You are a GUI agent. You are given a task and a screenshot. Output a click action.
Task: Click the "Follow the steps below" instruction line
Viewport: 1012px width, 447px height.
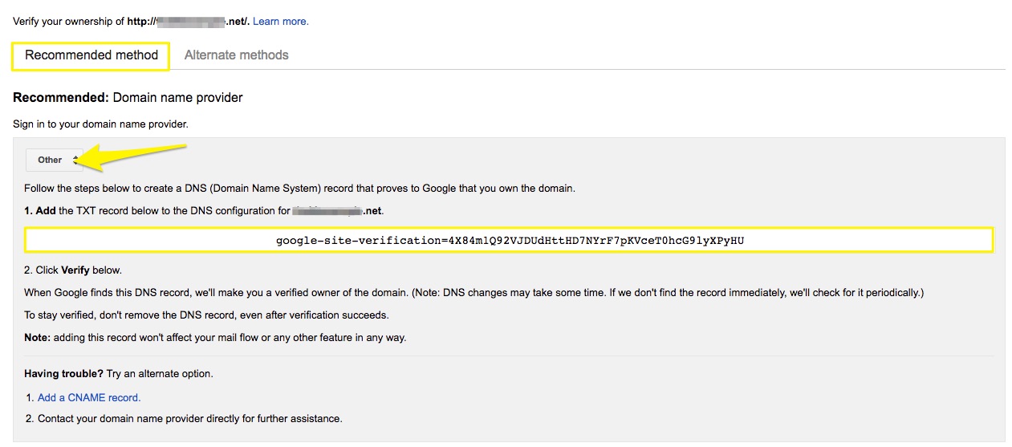click(x=299, y=189)
